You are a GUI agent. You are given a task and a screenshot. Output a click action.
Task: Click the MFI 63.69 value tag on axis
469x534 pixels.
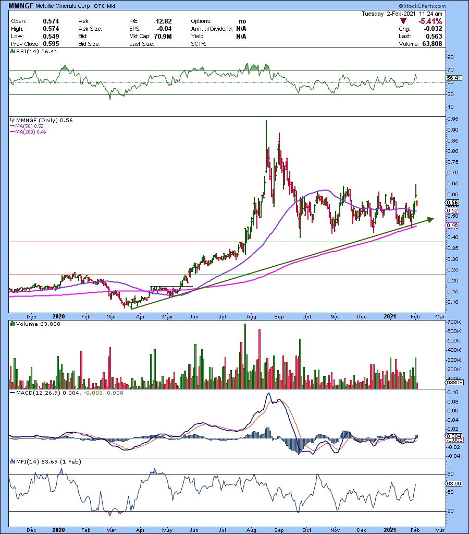(454, 483)
